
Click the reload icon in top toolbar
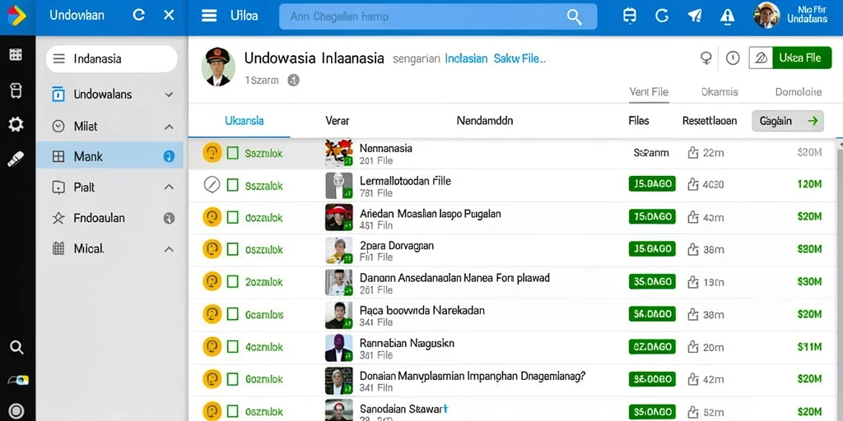662,16
